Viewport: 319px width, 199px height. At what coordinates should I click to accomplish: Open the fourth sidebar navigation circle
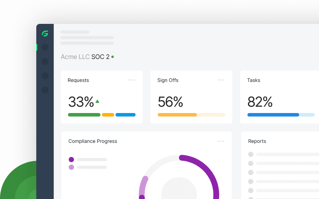pos(45,90)
